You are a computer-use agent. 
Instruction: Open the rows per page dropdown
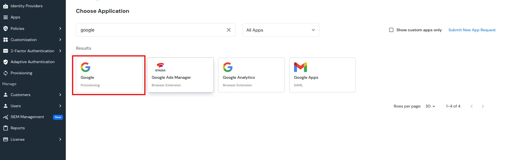tap(430, 106)
